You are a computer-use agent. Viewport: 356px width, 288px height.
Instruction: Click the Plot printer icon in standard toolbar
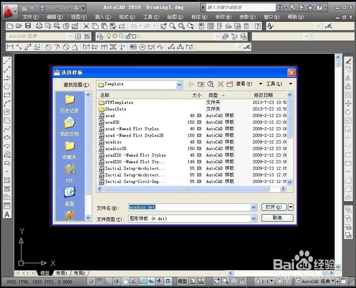(39, 26)
